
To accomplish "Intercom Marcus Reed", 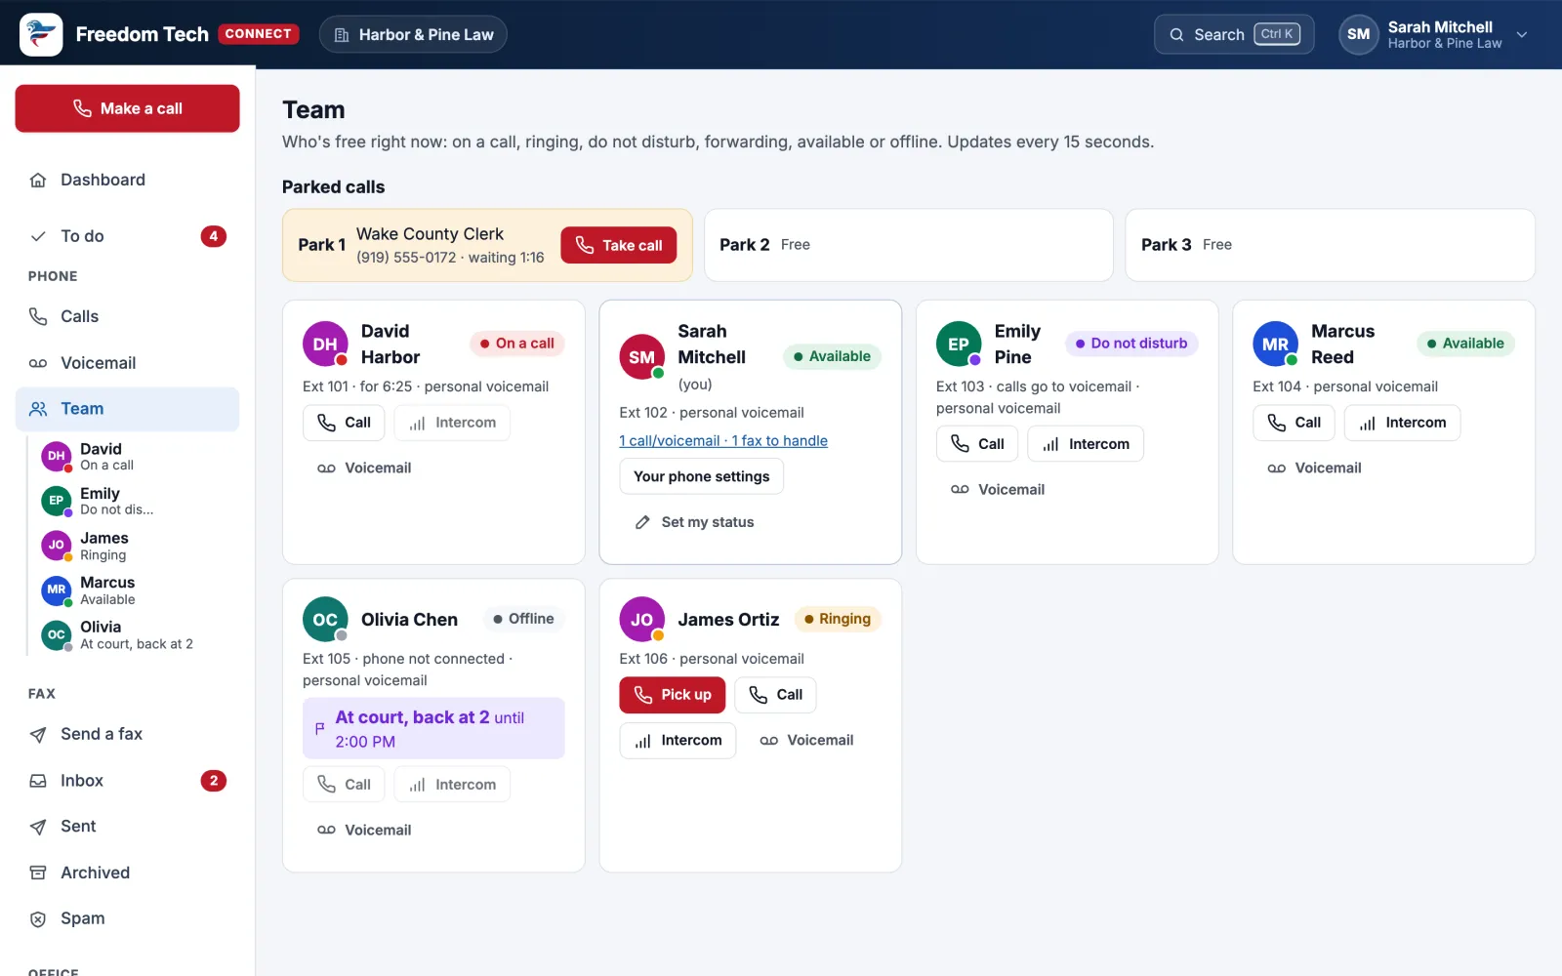I will 1402,423.
